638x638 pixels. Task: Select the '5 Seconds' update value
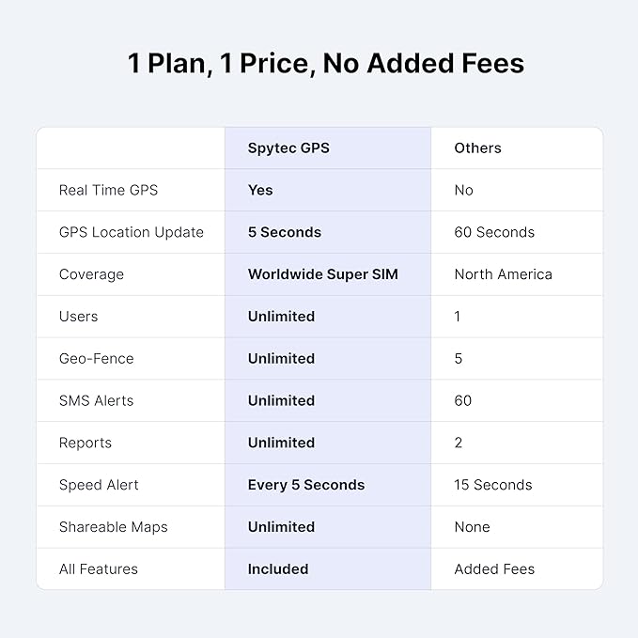[284, 232]
